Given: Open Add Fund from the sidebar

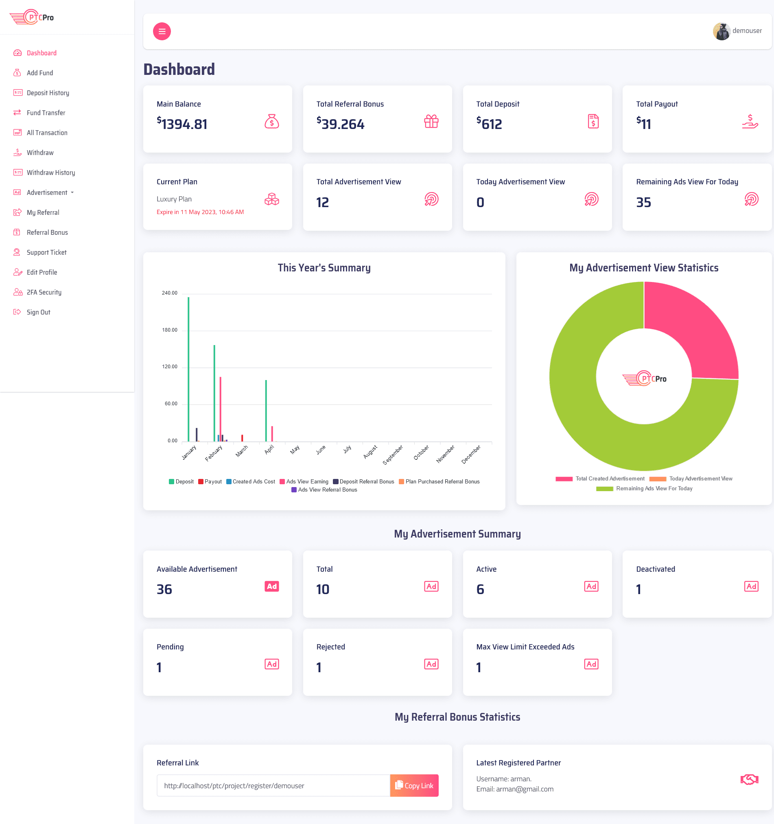Looking at the screenshot, I should pos(40,73).
